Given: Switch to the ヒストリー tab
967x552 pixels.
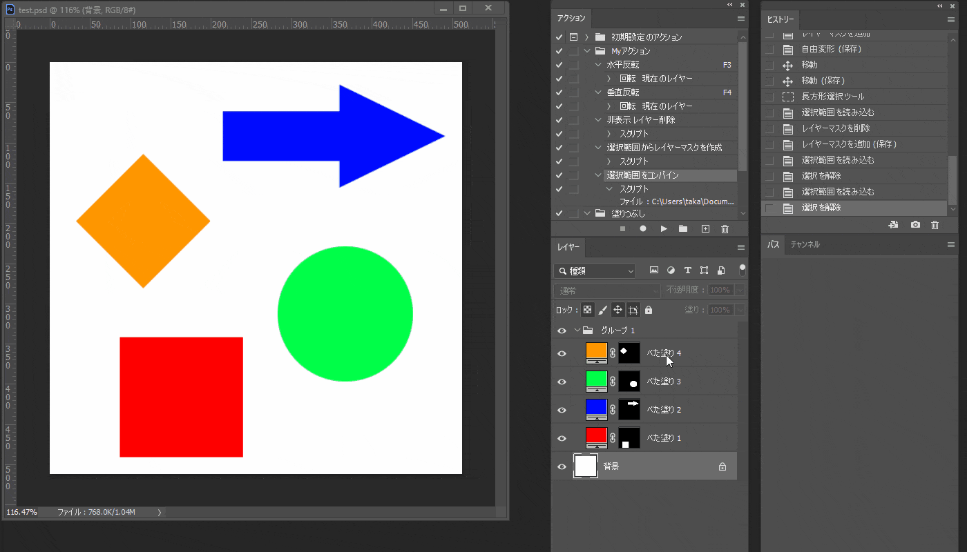Looking at the screenshot, I should coord(781,19).
